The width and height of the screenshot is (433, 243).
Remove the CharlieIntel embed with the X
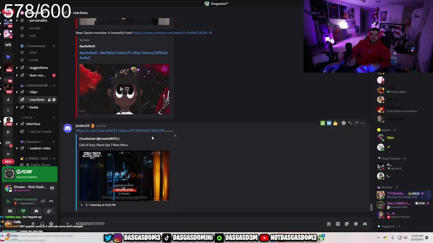tap(175, 136)
